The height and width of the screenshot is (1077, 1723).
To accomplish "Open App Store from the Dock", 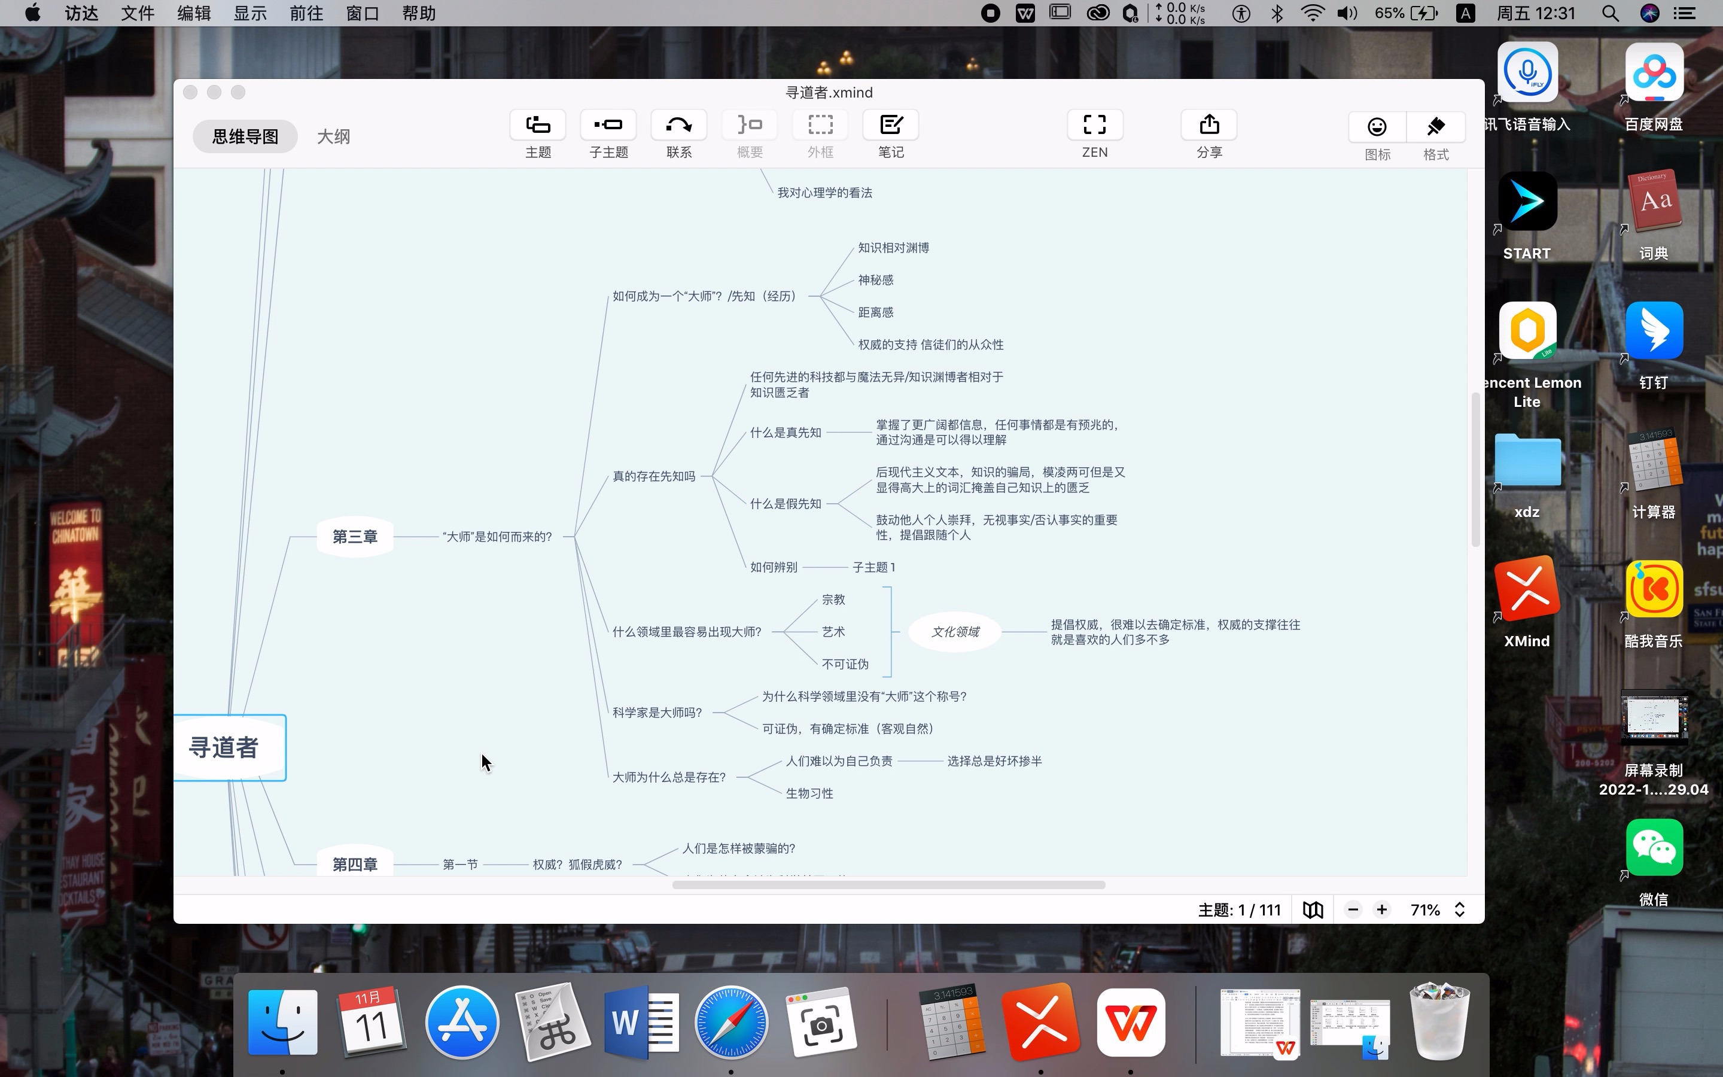I will click(462, 1023).
